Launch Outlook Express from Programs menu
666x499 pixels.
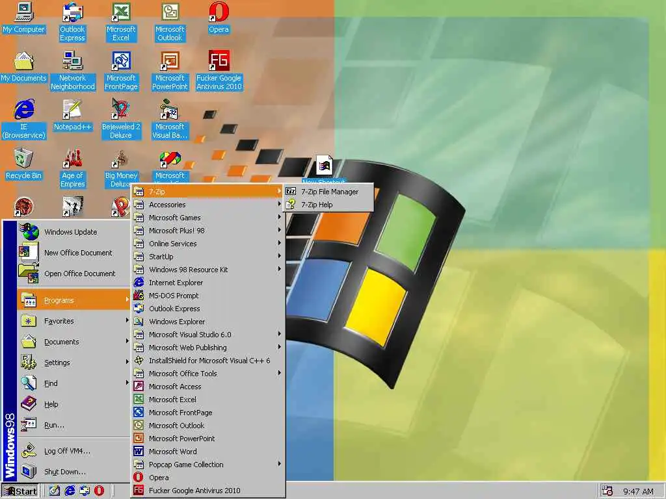tap(207, 309)
